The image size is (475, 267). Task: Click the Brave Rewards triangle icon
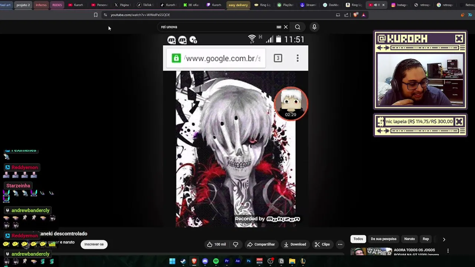click(364, 15)
